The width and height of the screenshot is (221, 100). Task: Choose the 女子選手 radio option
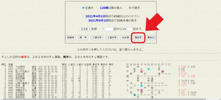pyautogui.click(x=127, y=8)
